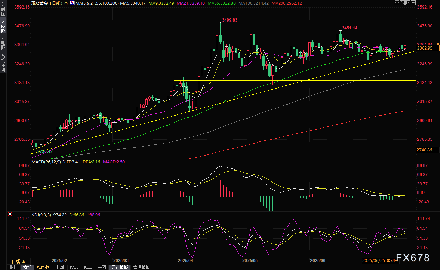Select K线图 tab in left sidebar
Image resolution: width=440 pixels, height=270 pixels.
(3, 26)
